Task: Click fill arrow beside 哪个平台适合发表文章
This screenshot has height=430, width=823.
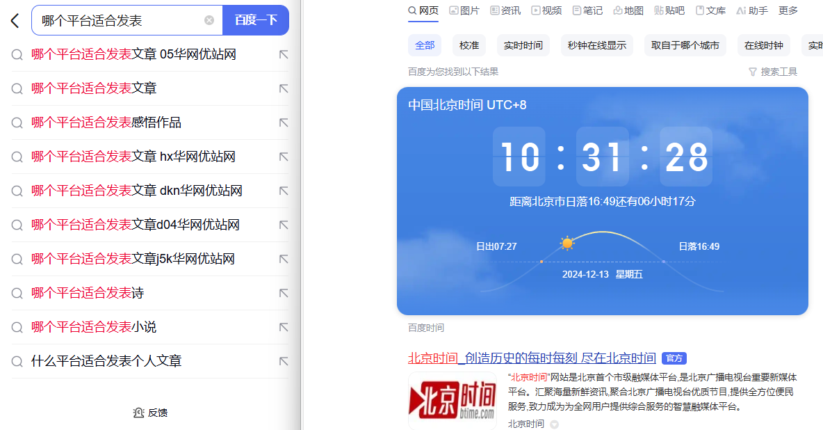Action: [x=284, y=88]
